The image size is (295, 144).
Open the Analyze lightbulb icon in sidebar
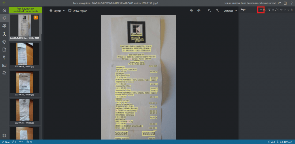[x=4, y=42]
